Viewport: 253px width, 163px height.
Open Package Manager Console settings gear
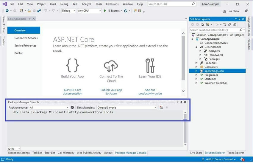coord(72,107)
